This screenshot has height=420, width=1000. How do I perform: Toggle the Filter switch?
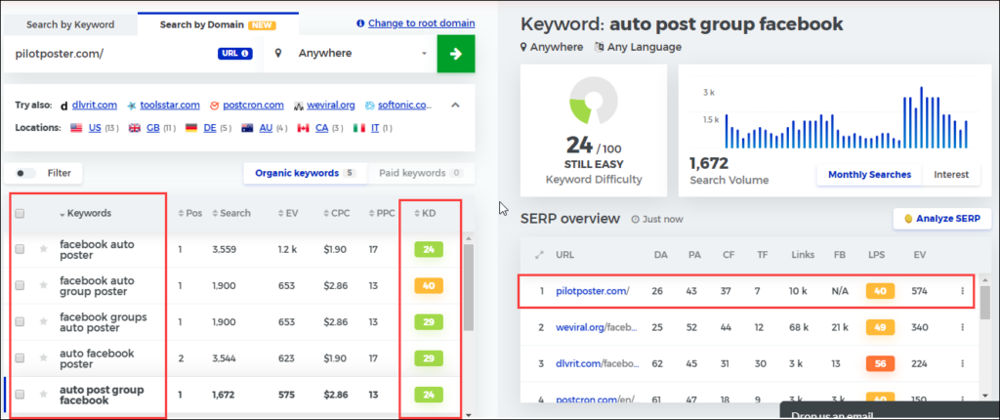click(x=26, y=173)
